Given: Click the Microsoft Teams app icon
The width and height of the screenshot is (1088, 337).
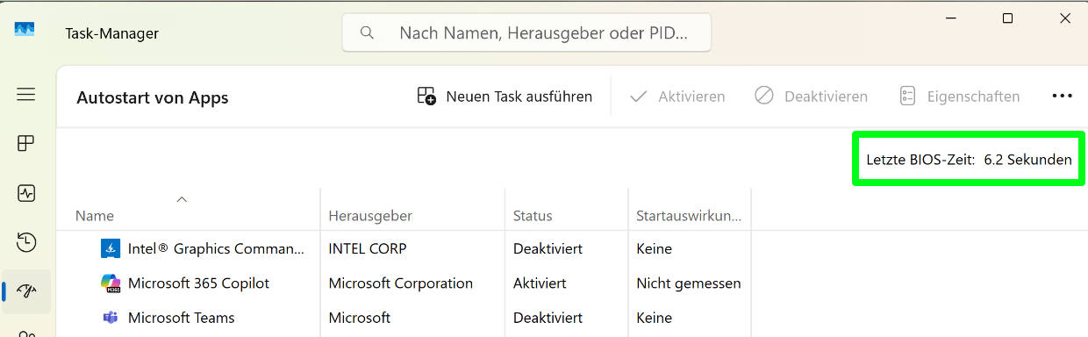Looking at the screenshot, I should pos(111,318).
